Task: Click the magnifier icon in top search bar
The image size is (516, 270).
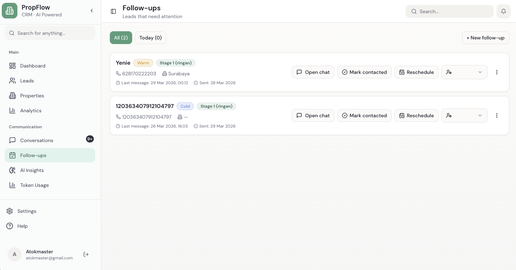Action: (x=414, y=11)
